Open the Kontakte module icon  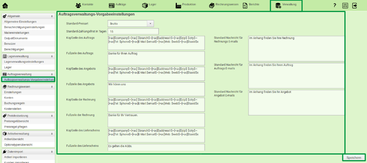[x=78, y=5]
